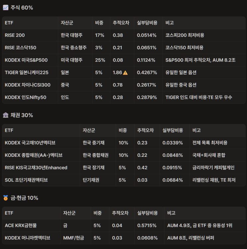Image resolution: width=247 pixels, height=249 pixels.
Task: Click the 금리하락기 캐피털게인 note
Action: coord(213,167)
